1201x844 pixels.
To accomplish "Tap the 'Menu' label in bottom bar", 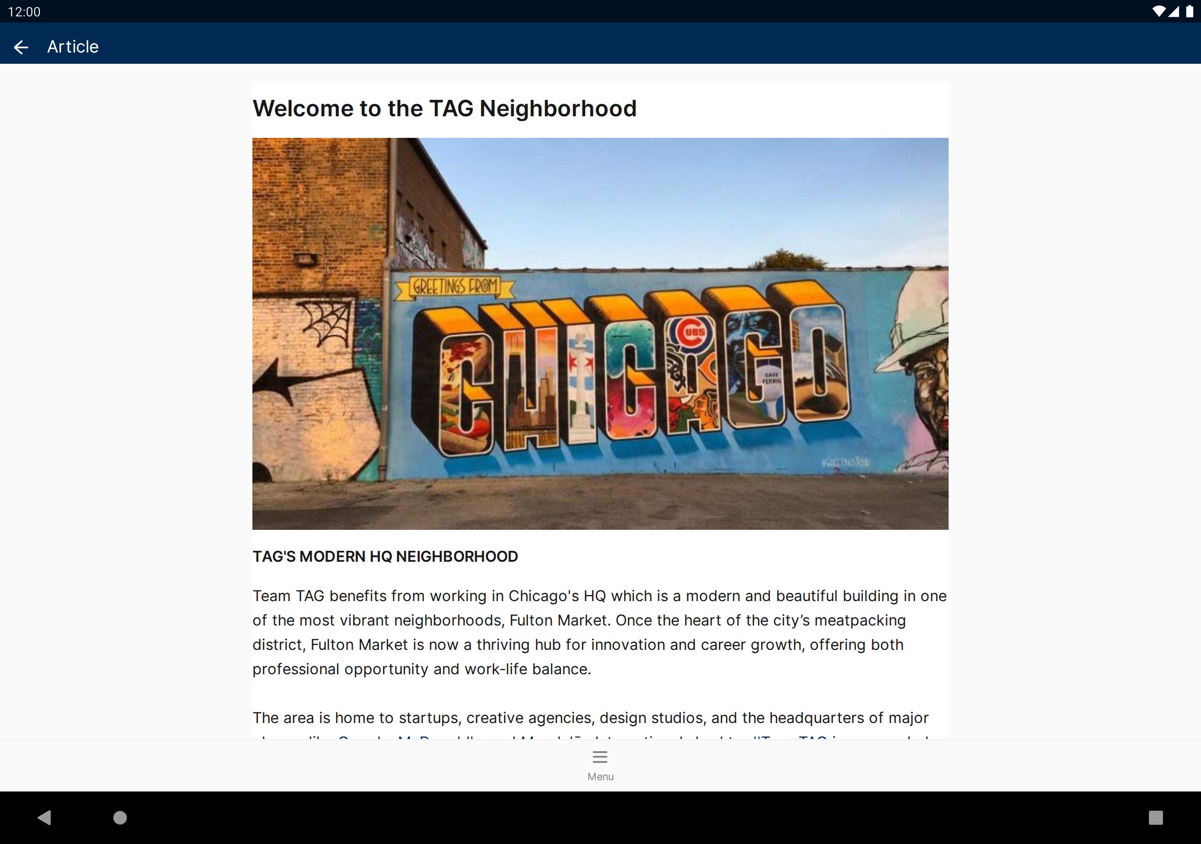I will pyautogui.click(x=600, y=776).
